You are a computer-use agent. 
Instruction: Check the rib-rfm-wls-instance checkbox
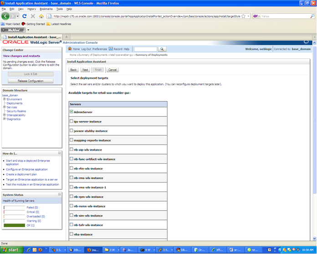(72, 168)
